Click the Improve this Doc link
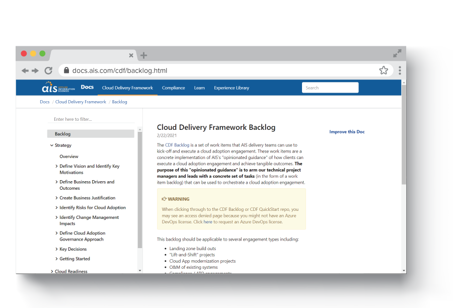Viewport: 453px width, 308px height. tap(347, 132)
